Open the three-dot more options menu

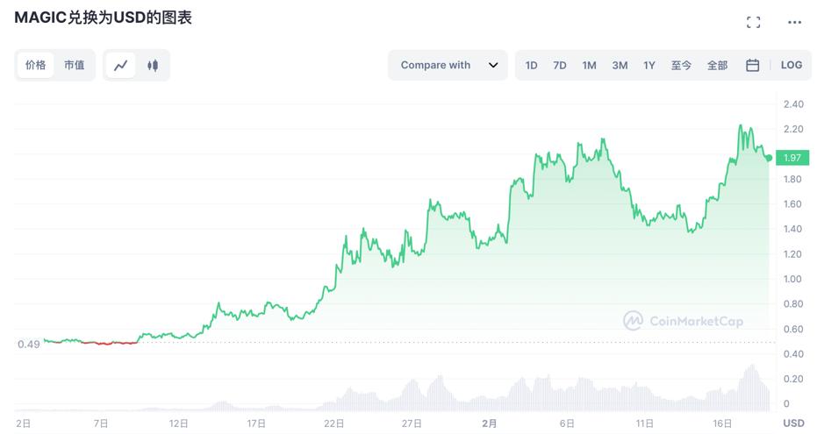point(795,22)
